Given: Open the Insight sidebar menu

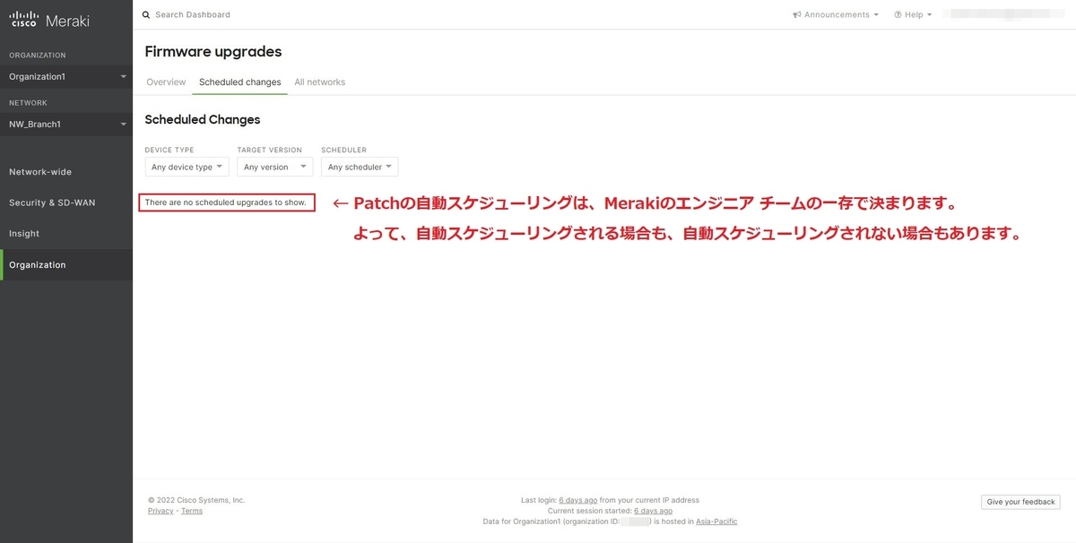Looking at the screenshot, I should pos(66,234).
